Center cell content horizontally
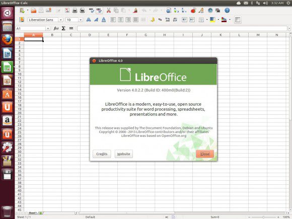This screenshot has height=219, width=292. pyautogui.click(x=120, y=20)
